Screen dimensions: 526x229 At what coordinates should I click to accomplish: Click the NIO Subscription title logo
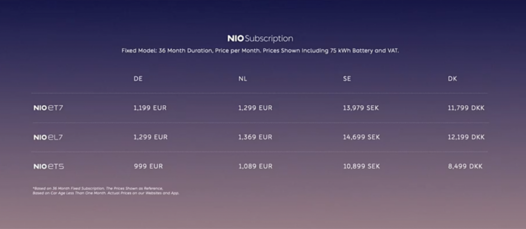click(260, 38)
